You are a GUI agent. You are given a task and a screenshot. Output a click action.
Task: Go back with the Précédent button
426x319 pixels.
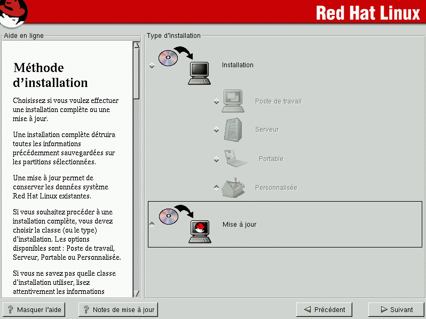pyautogui.click(x=324, y=309)
